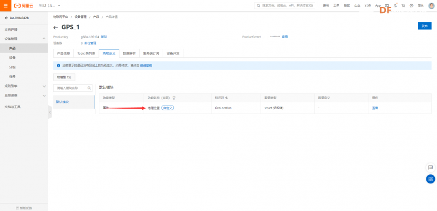Go back to instance iot-010a0428

[x=17, y=18]
